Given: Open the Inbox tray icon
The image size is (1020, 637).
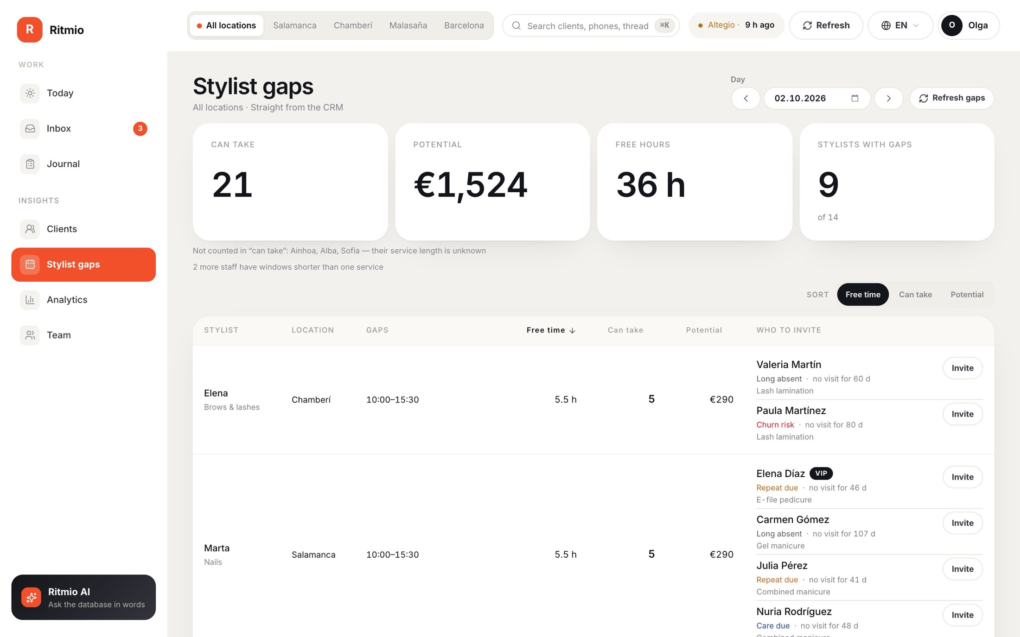Looking at the screenshot, I should coord(30,128).
